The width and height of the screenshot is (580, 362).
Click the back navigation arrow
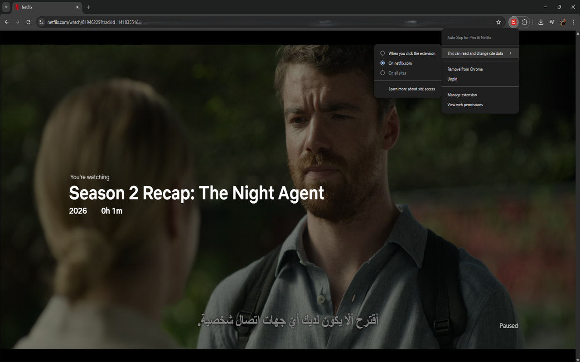point(6,22)
